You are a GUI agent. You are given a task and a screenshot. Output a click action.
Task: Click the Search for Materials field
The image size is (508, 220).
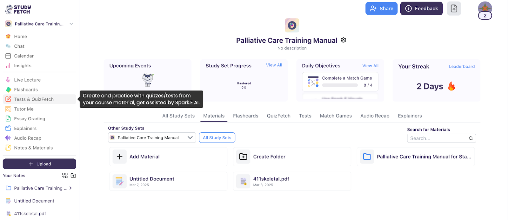pyautogui.click(x=441, y=138)
